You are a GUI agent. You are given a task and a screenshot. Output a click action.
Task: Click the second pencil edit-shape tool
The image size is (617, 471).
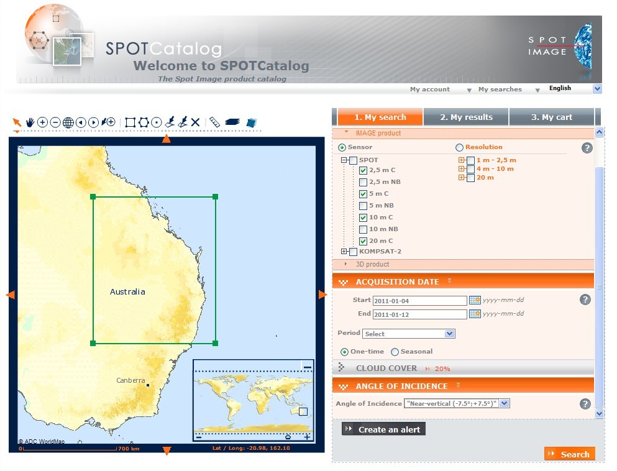click(x=183, y=122)
